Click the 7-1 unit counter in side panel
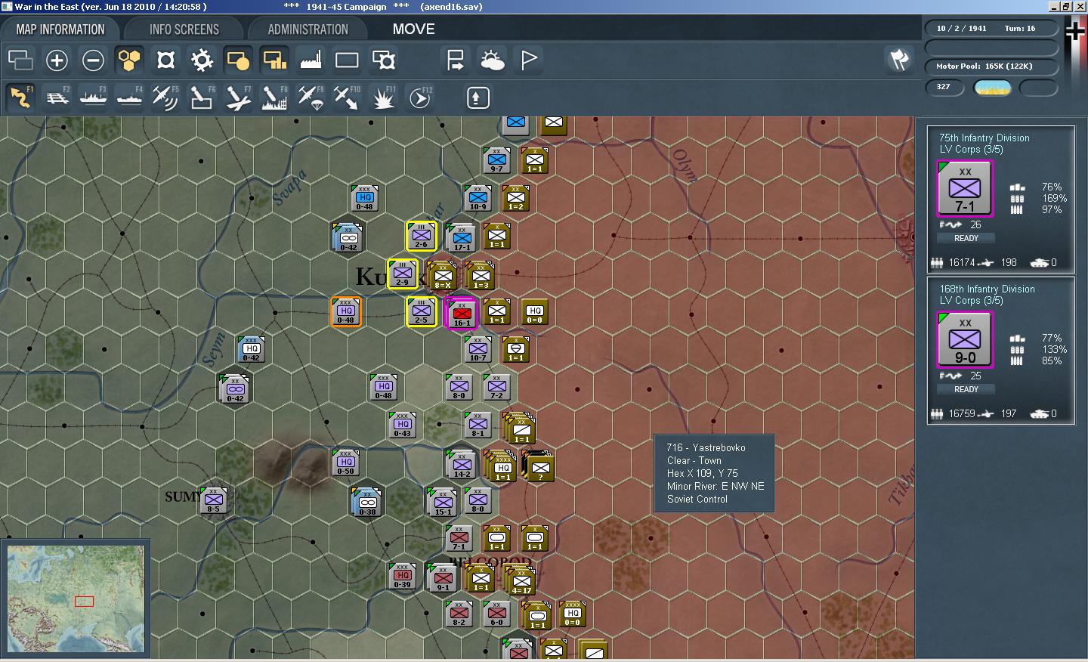1088x662 pixels. click(965, 189)
